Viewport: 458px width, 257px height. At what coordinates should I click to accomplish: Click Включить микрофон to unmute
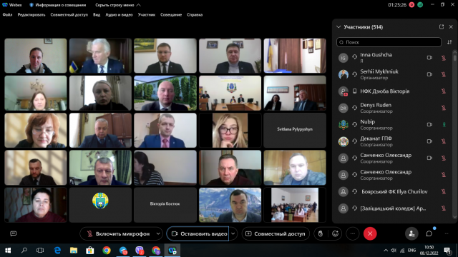point(118,233)
